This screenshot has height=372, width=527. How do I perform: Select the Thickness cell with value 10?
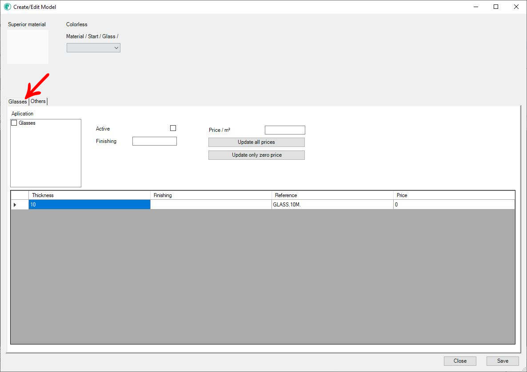click(x=89, y=205)
